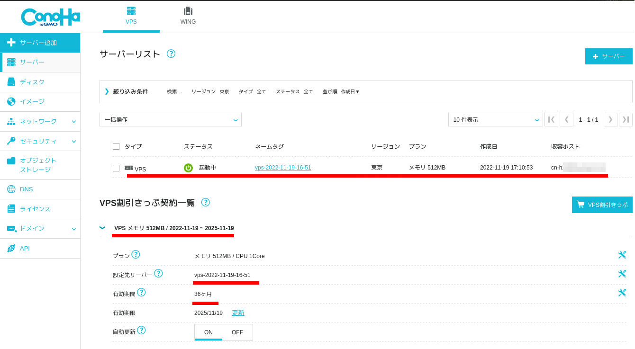
Task: Go to previous page of server list
Action: (567, 120)
